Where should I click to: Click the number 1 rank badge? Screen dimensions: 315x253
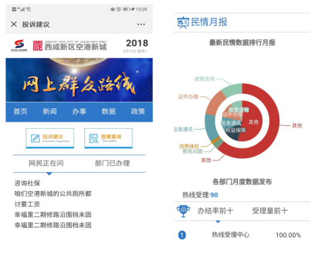(182, 235)
